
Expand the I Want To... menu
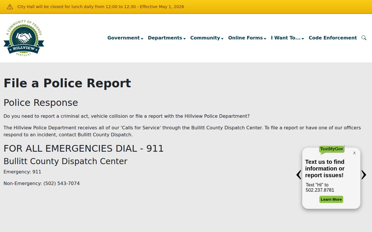[287, 38]
